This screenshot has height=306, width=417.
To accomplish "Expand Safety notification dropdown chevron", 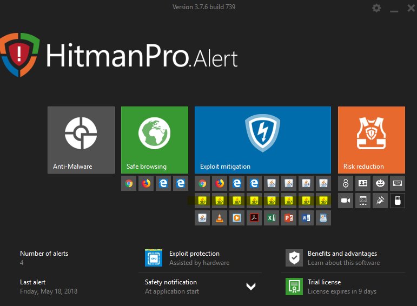I will tap(251, 287).
